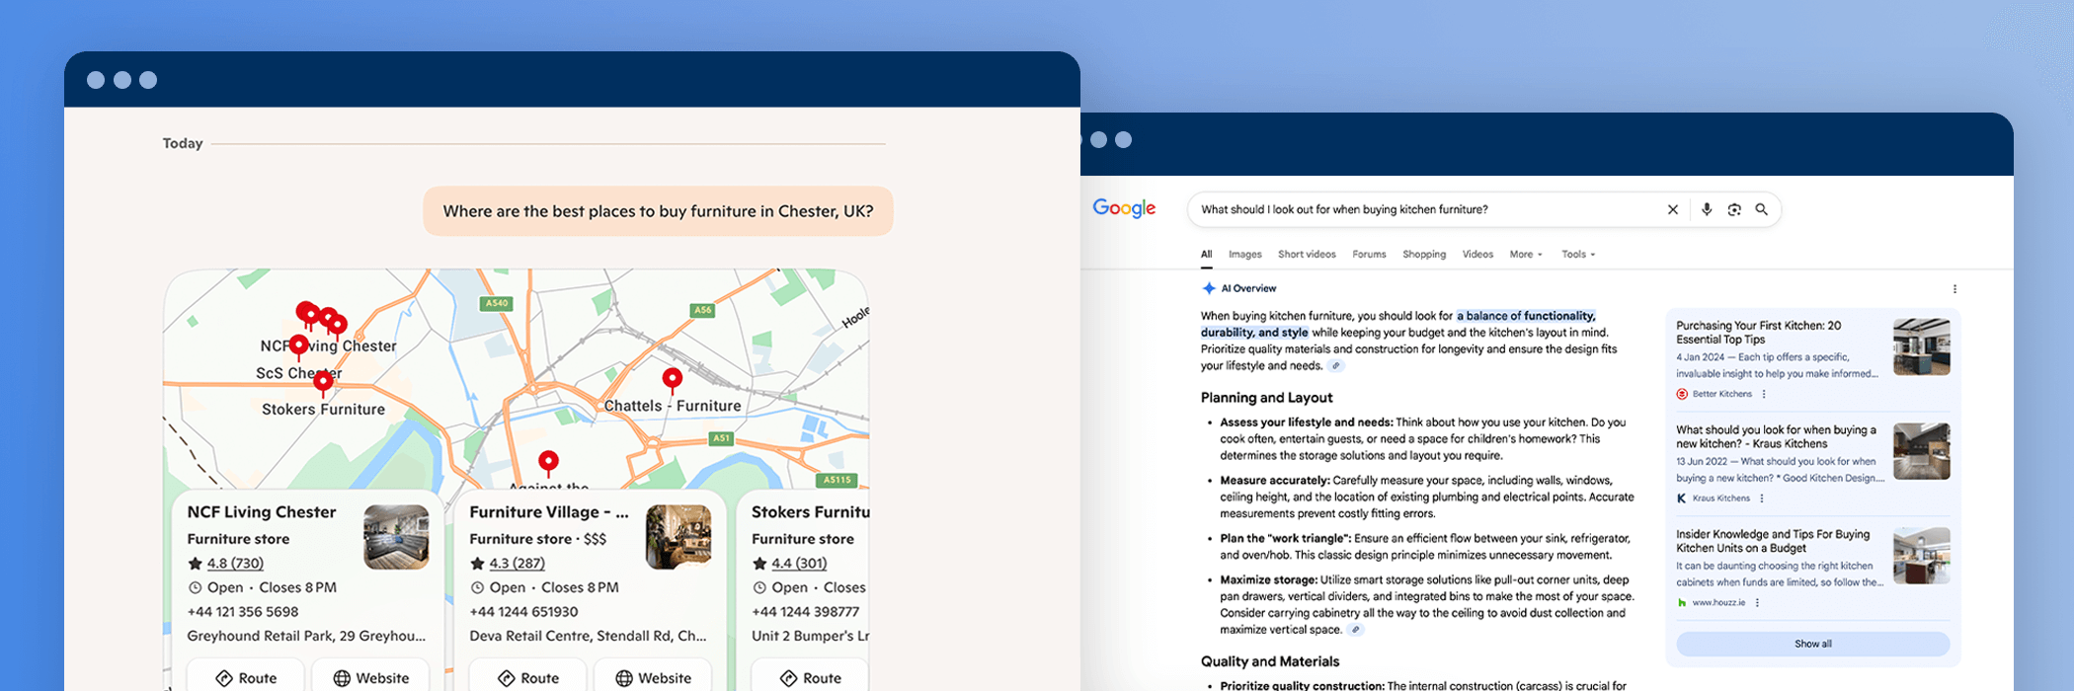The image size is (2074, 691).
Task: Click the Kraus Kitchens article thumbnail
Action: (1921, 451)
